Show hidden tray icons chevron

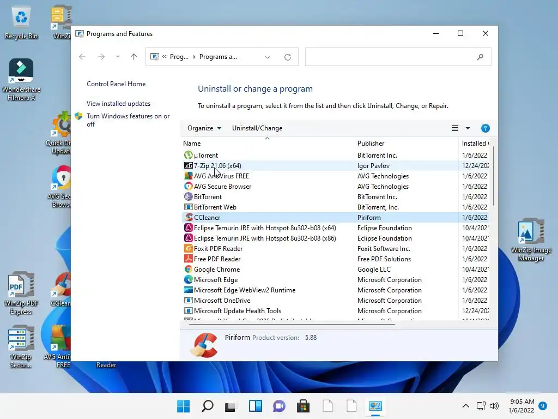pos(465,406)
